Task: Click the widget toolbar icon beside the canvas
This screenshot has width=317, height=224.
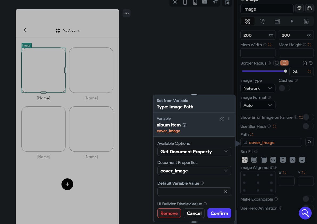Action: coord(126,13)
